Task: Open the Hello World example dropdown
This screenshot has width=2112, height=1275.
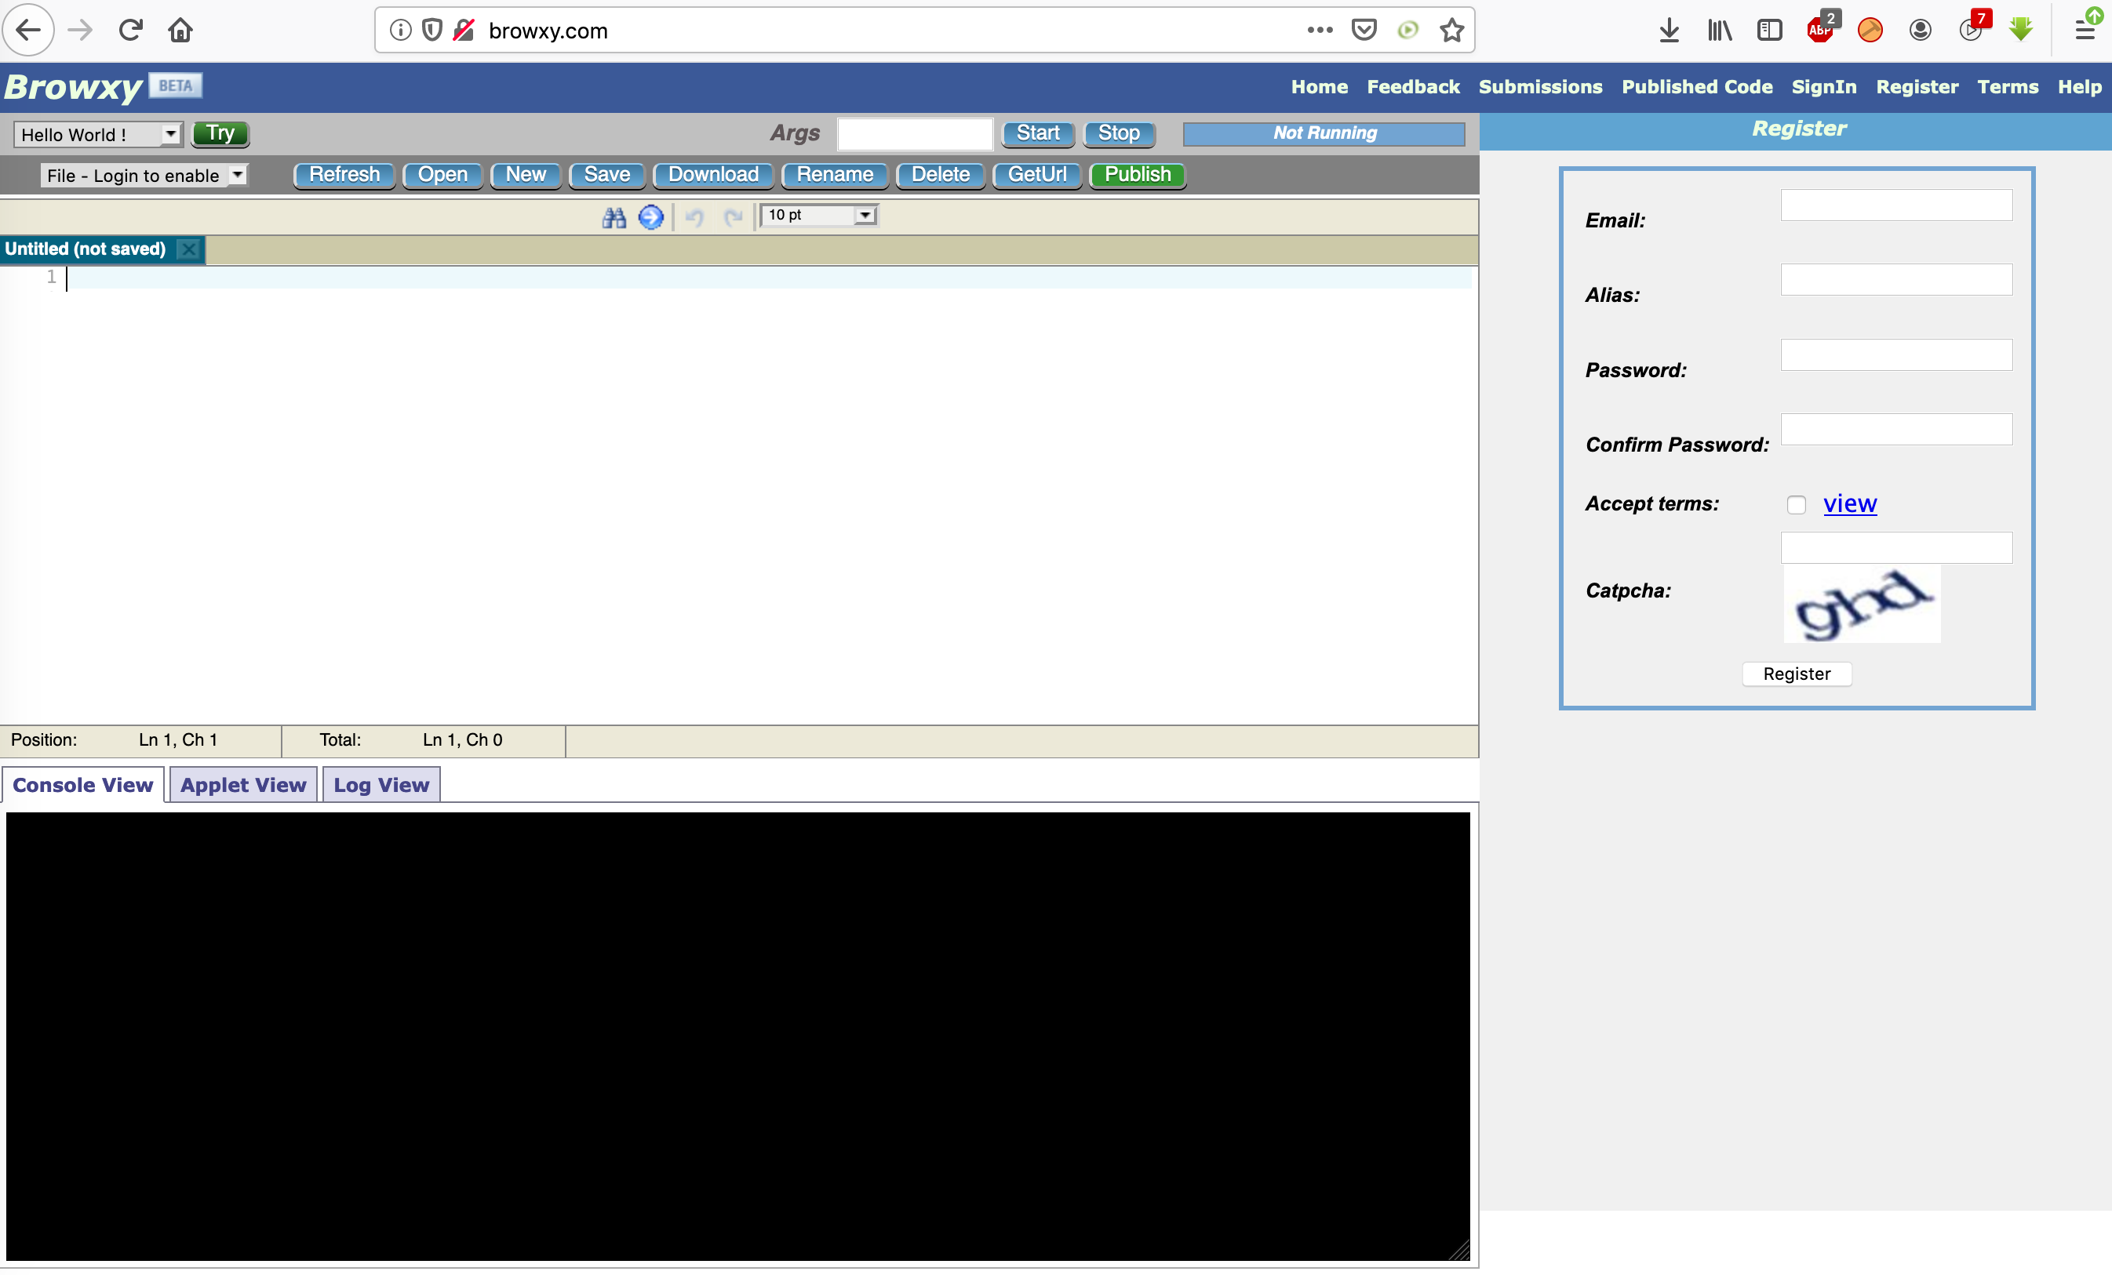Action: [169, 133]
